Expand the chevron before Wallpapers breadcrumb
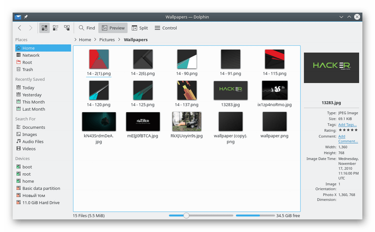Viewport: 375px width, 232px height. point(119,40)
